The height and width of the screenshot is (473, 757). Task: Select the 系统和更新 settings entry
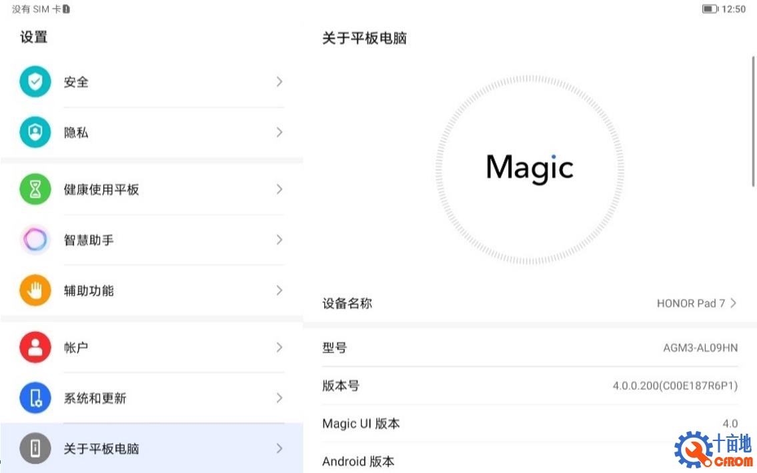151,398
